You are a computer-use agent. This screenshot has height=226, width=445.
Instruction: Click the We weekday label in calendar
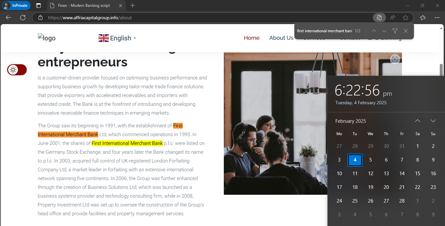point(370,134)
